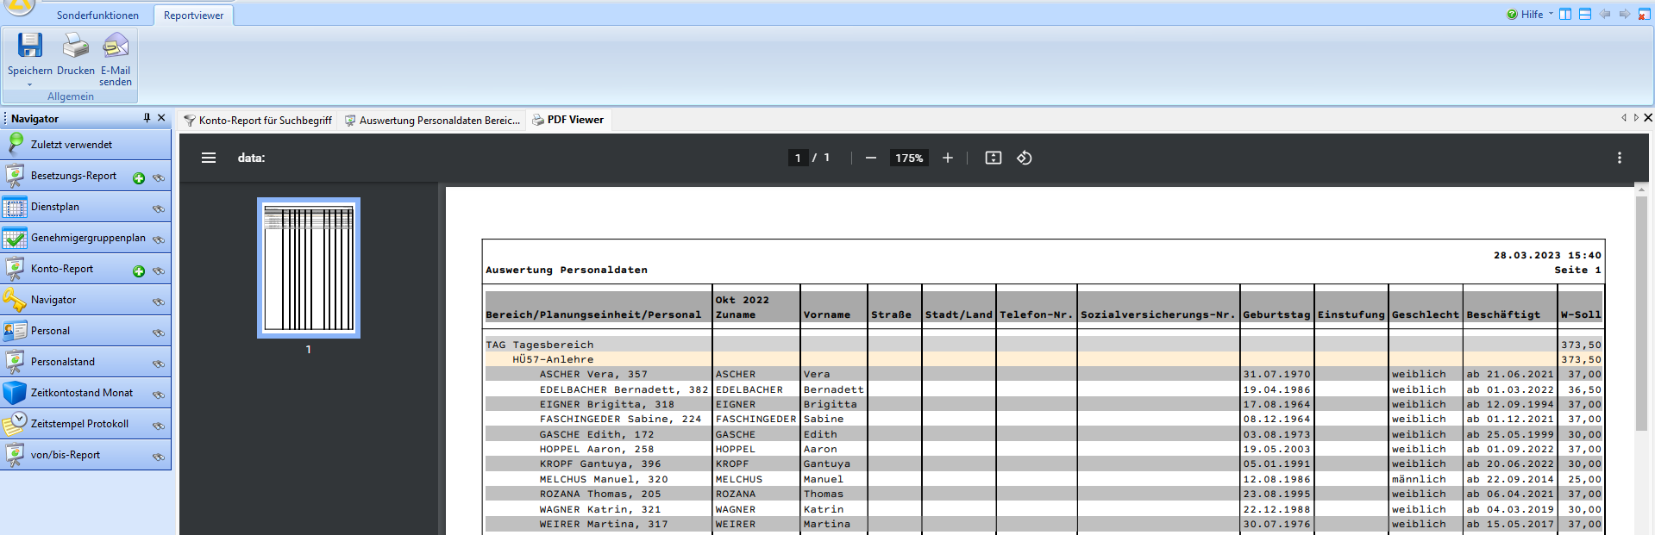Open the PDF viewer more actions menu

1619,158
